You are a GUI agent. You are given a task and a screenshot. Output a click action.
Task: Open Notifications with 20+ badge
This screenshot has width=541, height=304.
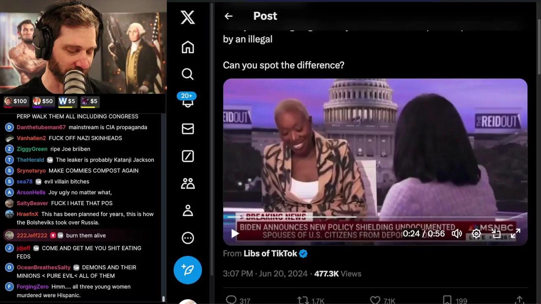point(187,100)
